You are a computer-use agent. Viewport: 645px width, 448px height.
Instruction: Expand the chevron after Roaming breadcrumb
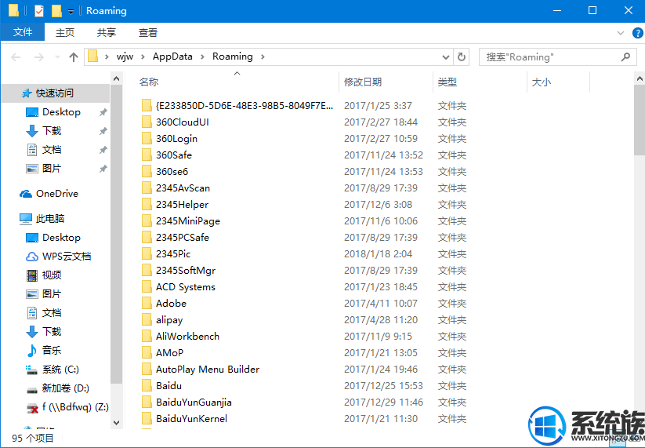[x=263, y=56]
